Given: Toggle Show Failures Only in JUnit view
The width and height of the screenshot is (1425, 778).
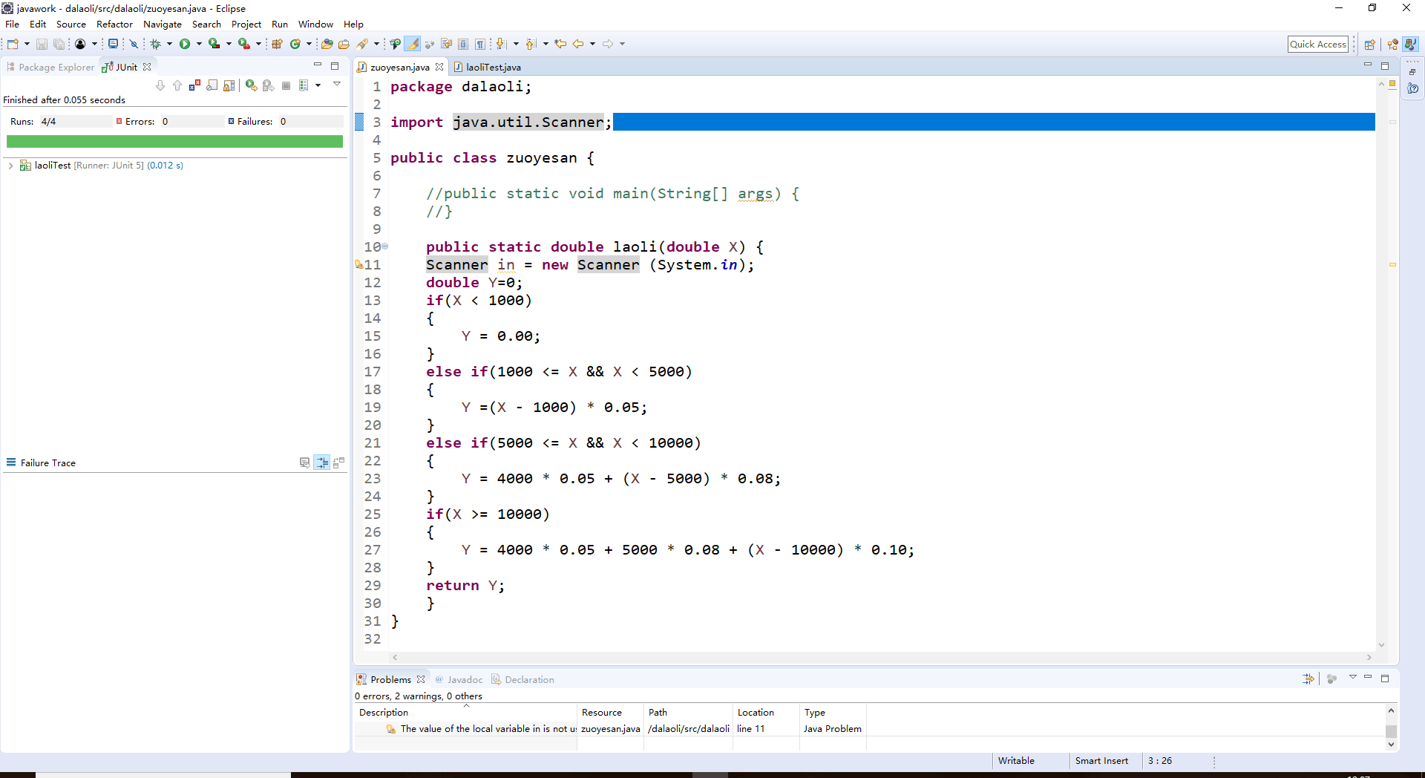Looking at the screenshot, I should [x=194, y=86].
